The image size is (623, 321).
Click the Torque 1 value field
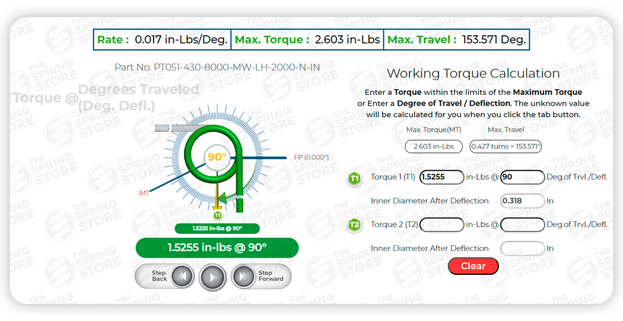(442, 177)
